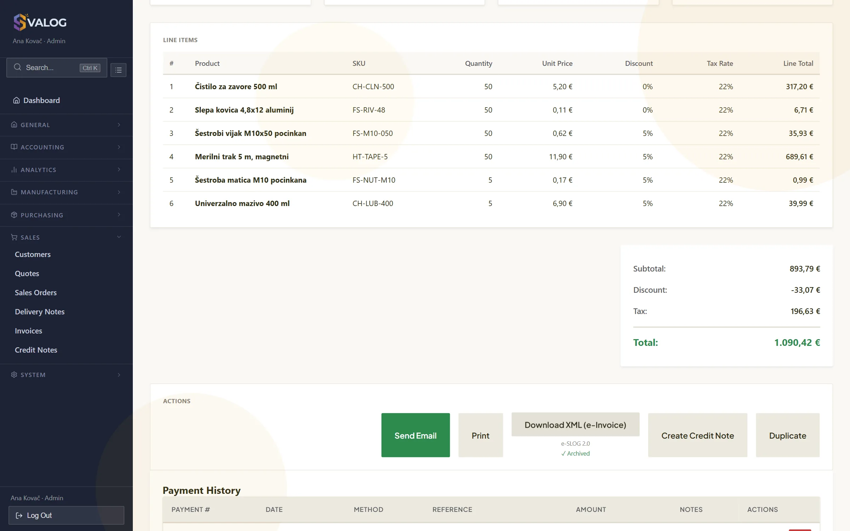Viewport: 850px width, 531px height.
Task: Click the search magnifier icon
Action: [17, 67]
